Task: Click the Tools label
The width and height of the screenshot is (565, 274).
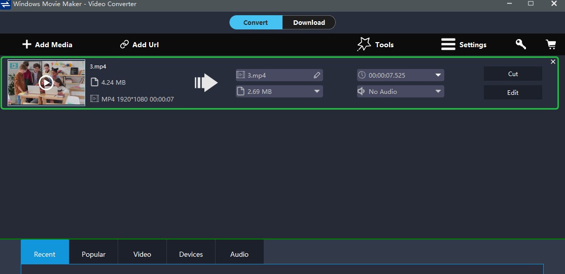Action: 384,45
